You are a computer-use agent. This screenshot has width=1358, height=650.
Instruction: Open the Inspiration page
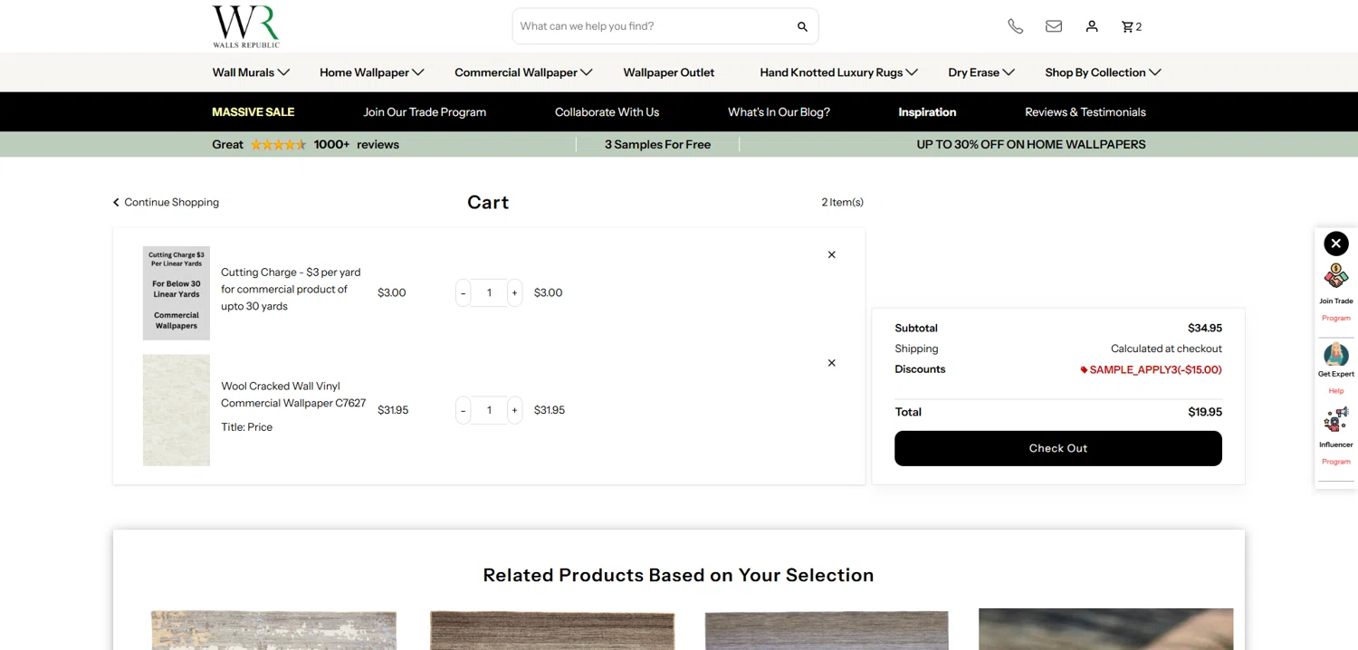coord(927,112)
